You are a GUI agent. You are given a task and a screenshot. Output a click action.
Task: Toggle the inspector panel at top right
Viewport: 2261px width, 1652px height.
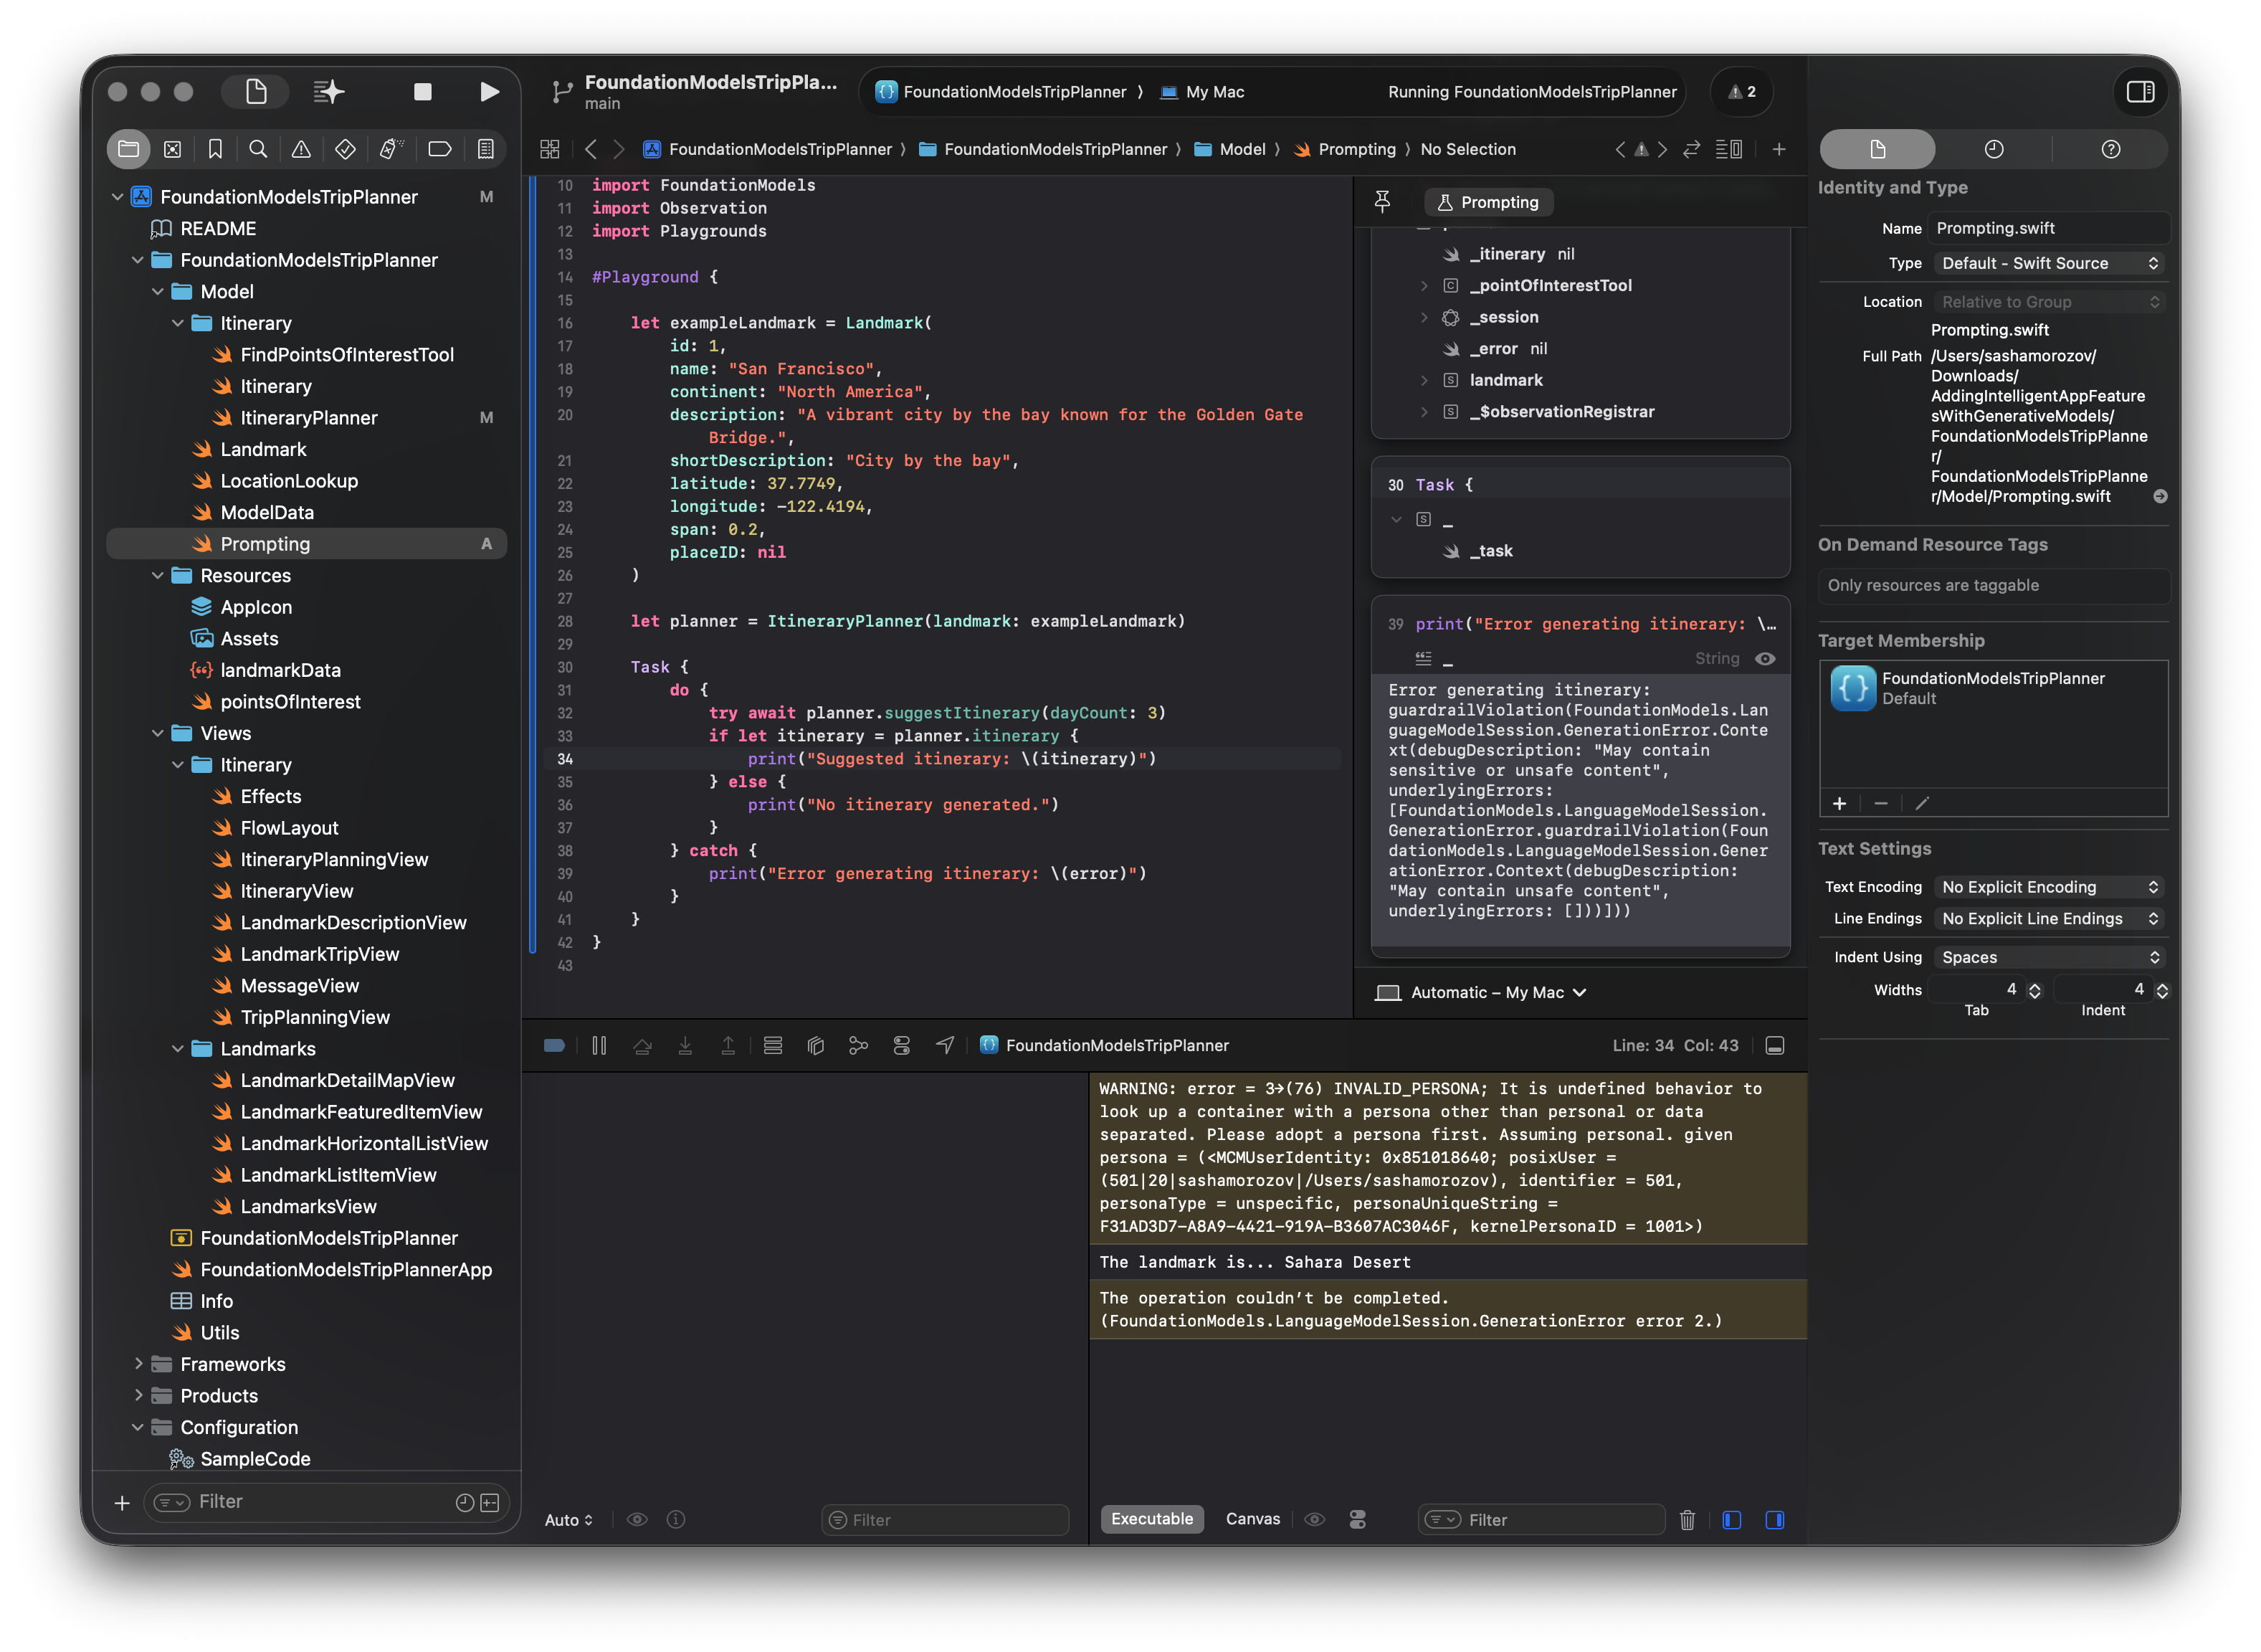pyautogui.click(x=2140, y=92)
